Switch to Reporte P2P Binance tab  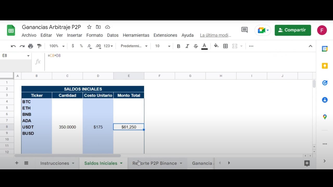point(155,163)
